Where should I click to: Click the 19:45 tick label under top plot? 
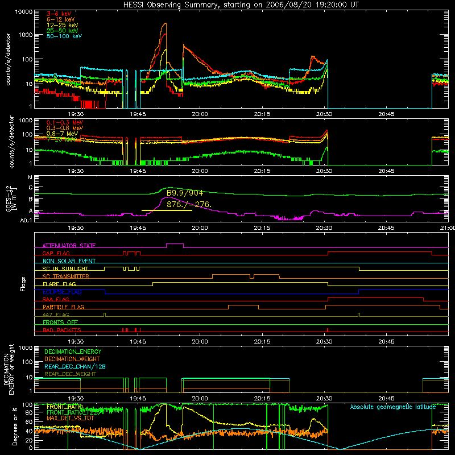point(138,114)
